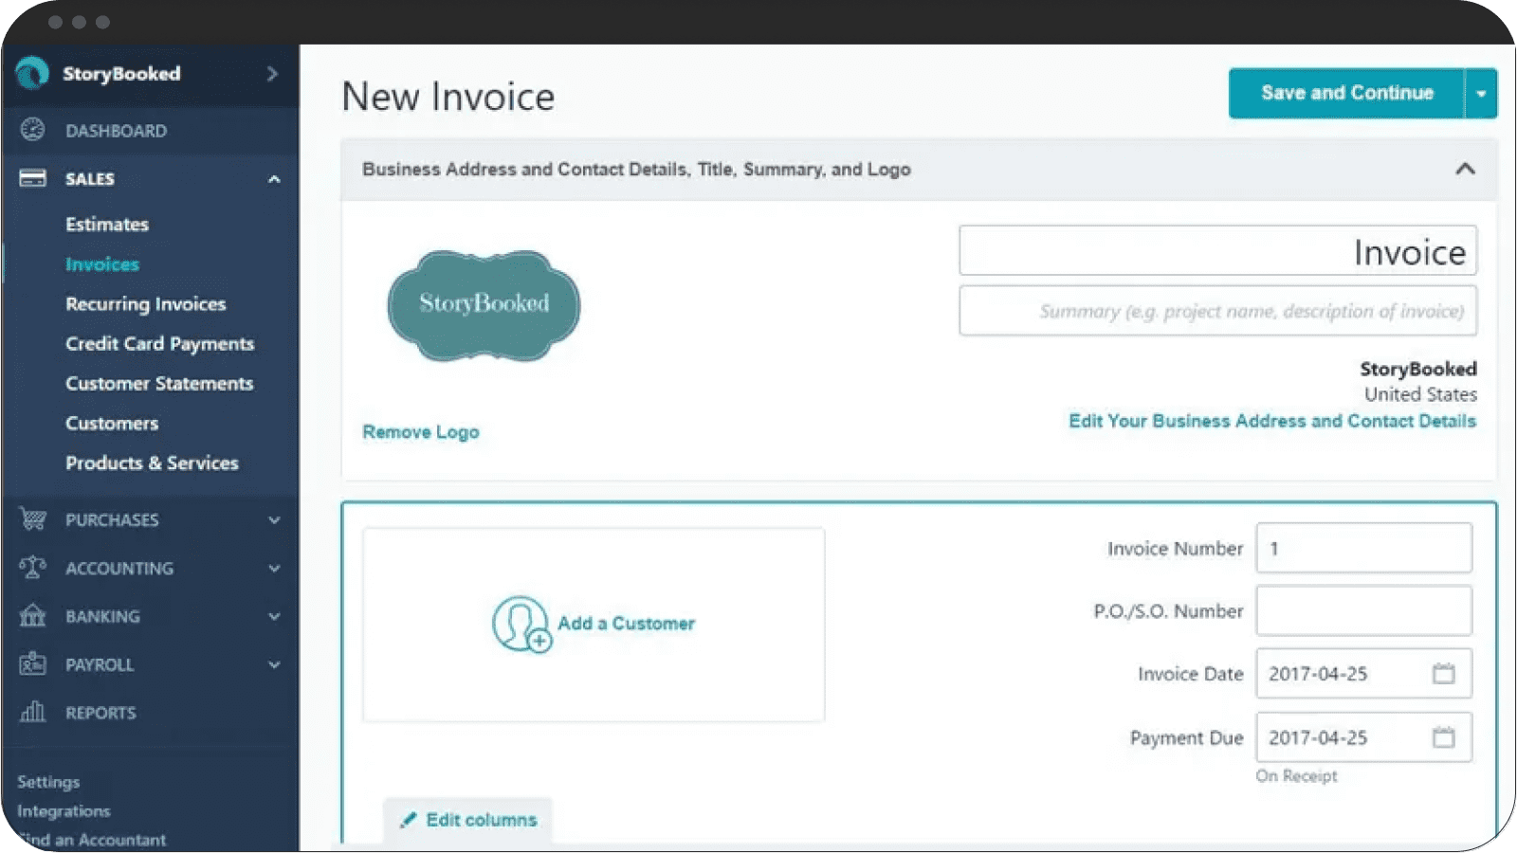
Task: Go to Estimates in the sidebar
Action: [107, 225]
